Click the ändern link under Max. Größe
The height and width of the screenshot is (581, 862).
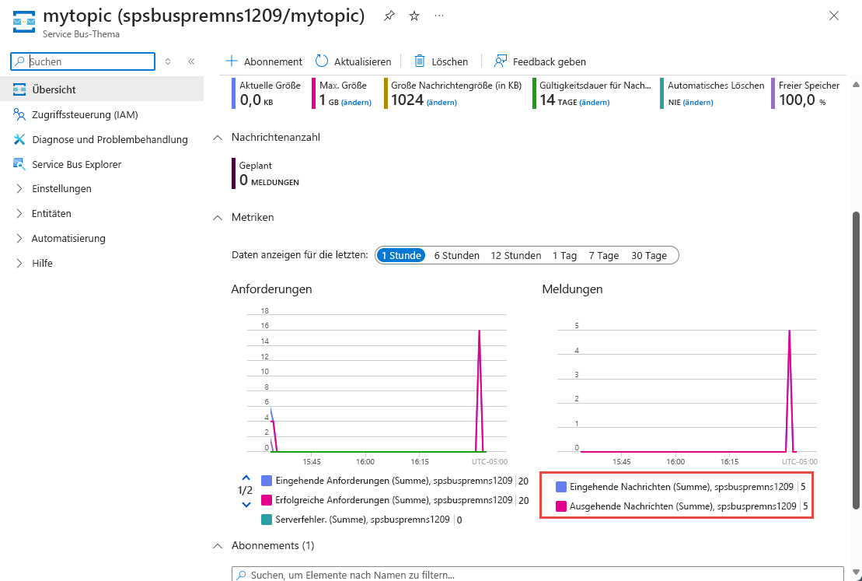point(356,103)
